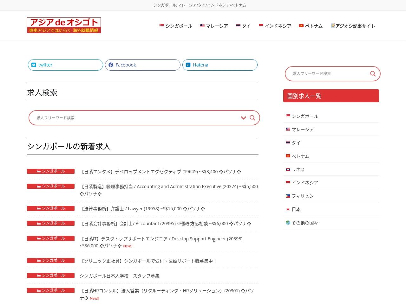This screenshot has width=406, height=304.
Task: Bookmark the page with the Hatena button
Action: point(220,65)
